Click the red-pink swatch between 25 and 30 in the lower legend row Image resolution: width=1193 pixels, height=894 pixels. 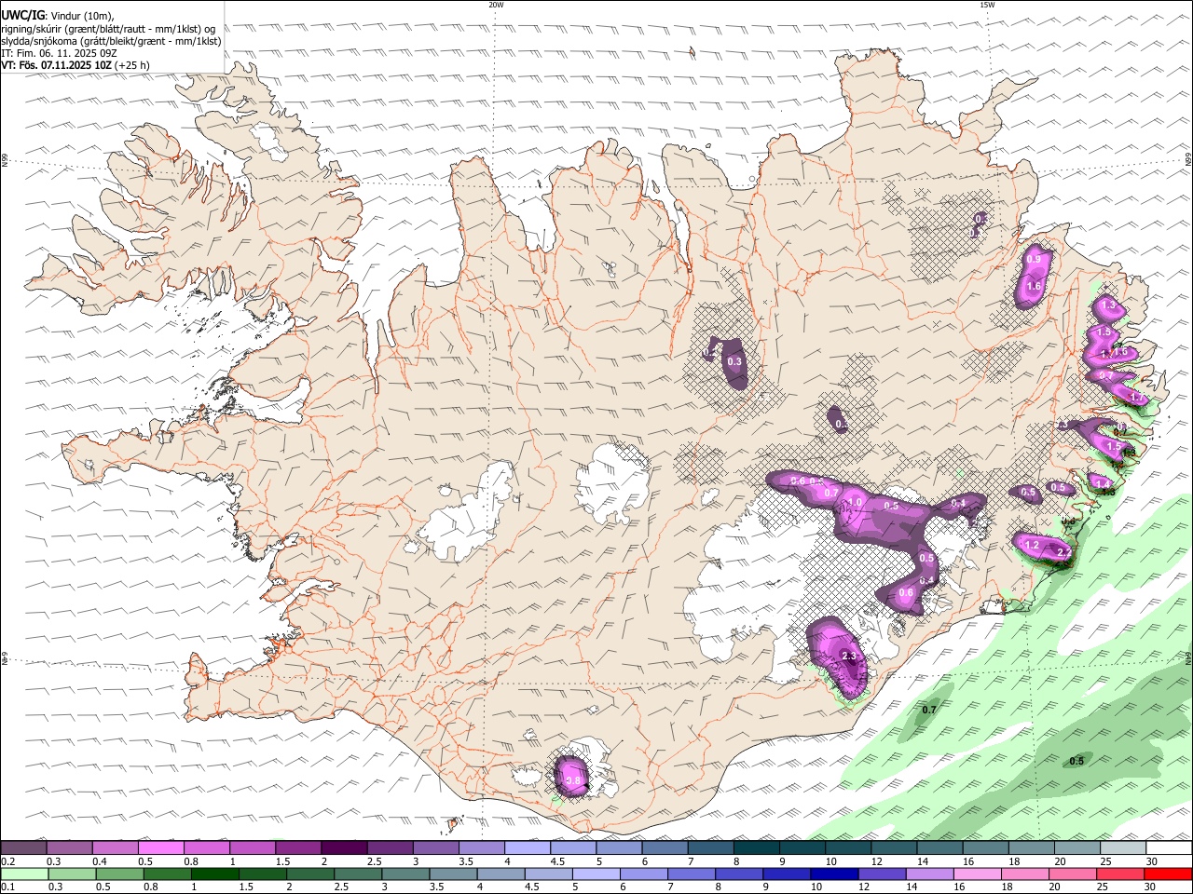click(x=1119, y=874)
